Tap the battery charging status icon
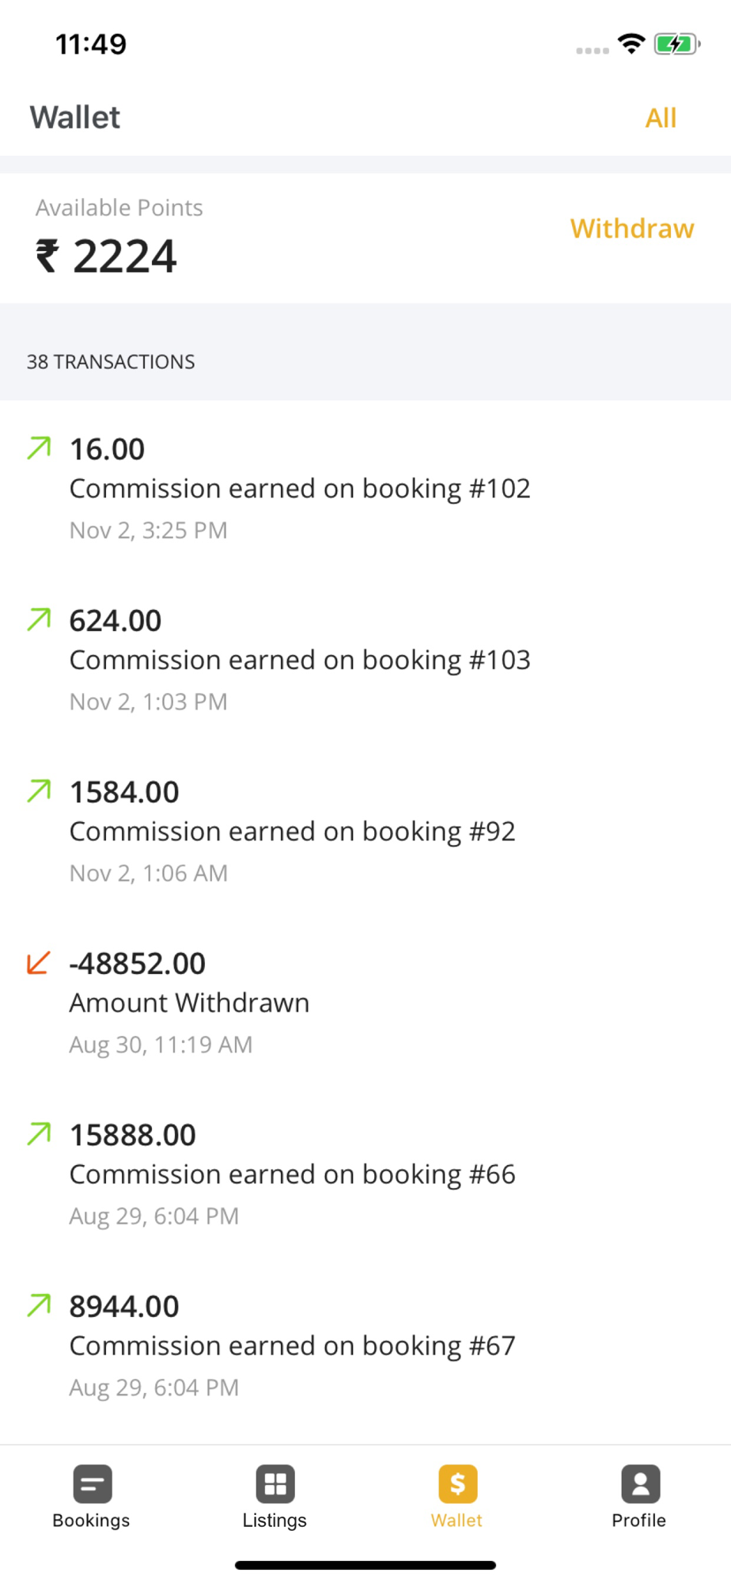731x1584 pixels. [676, 44]
